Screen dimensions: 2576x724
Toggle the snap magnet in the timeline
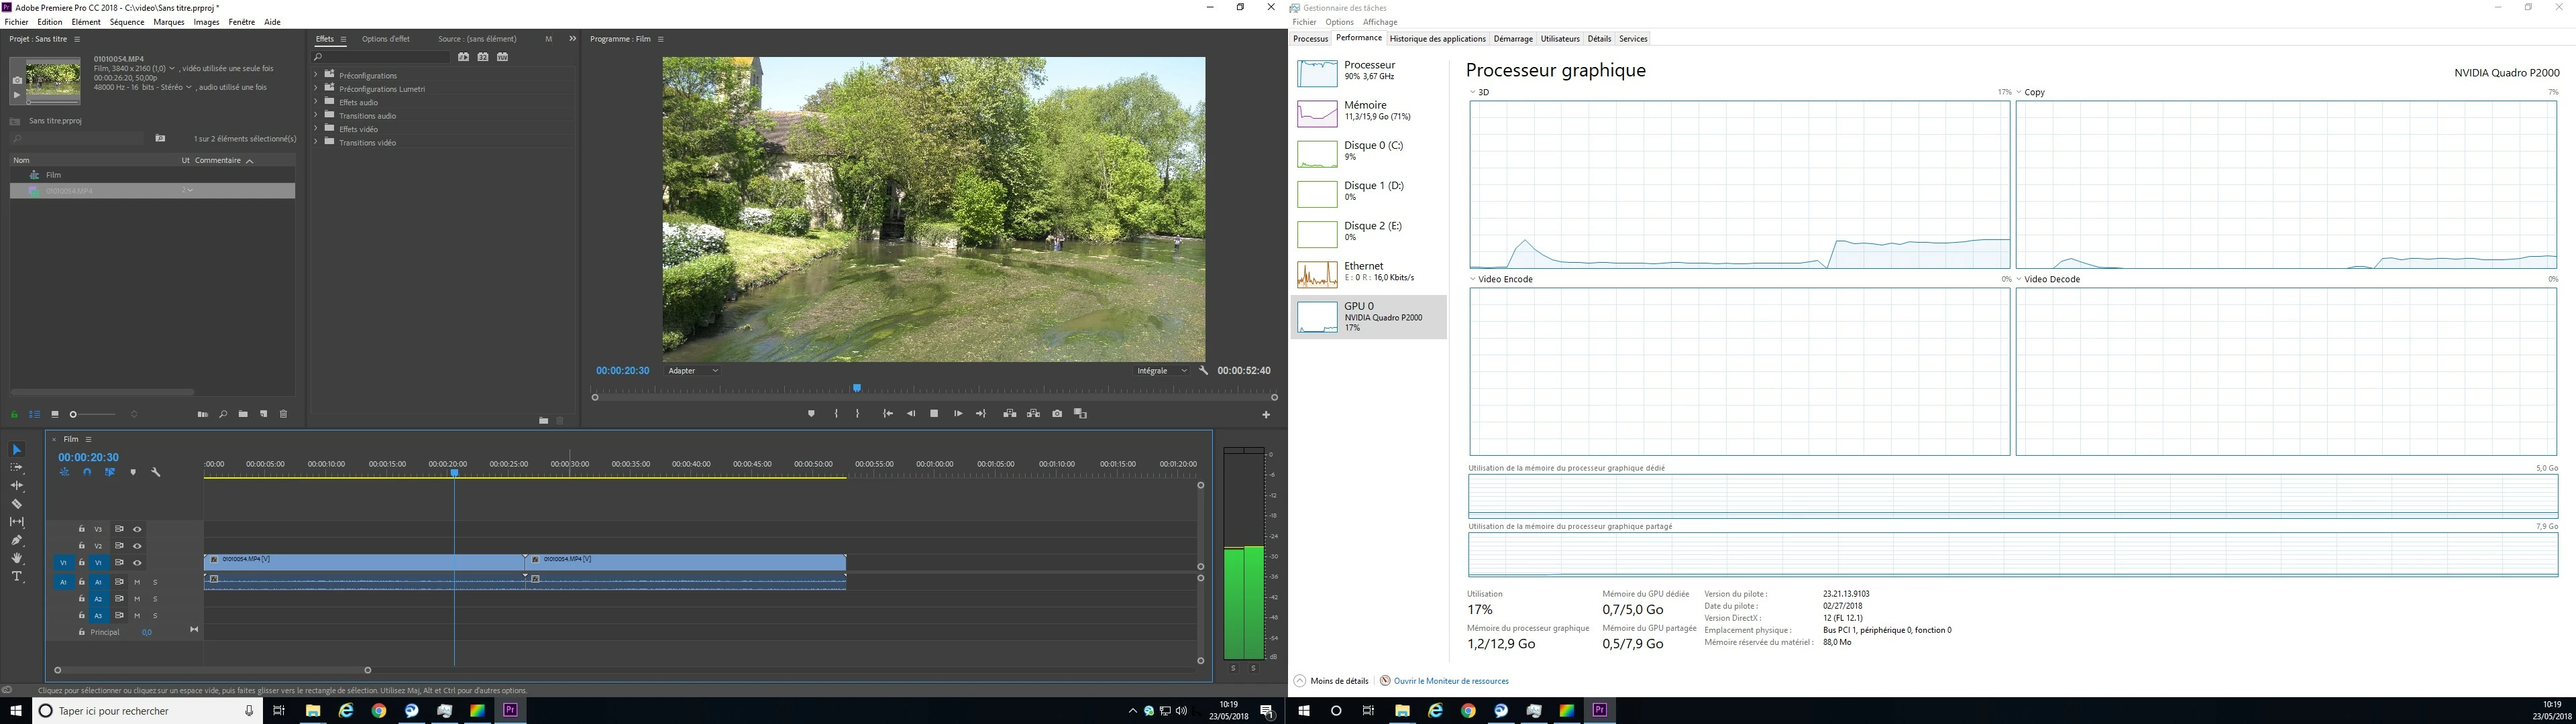click(x=87, y=472)
